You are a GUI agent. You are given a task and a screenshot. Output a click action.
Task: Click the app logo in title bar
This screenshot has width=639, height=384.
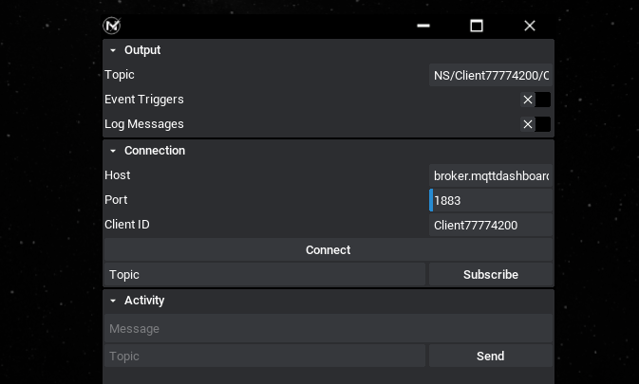coord(112,26)
